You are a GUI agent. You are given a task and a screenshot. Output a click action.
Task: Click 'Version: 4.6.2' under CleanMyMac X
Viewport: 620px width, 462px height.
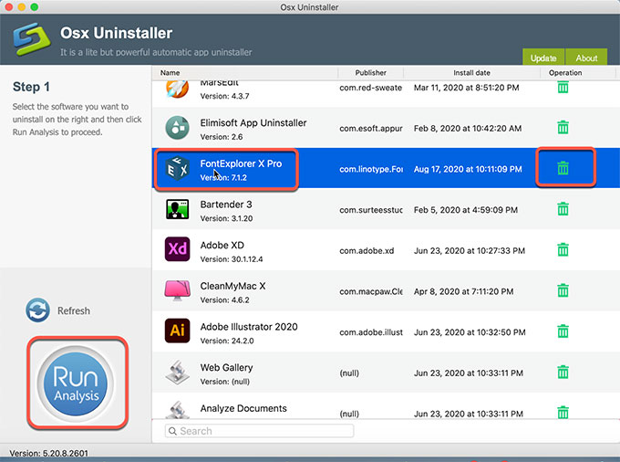pyautogui.click(x=224, y=300)
